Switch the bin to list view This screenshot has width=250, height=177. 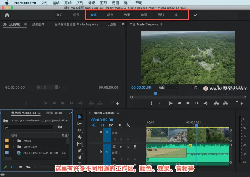[x=13, y=167]
